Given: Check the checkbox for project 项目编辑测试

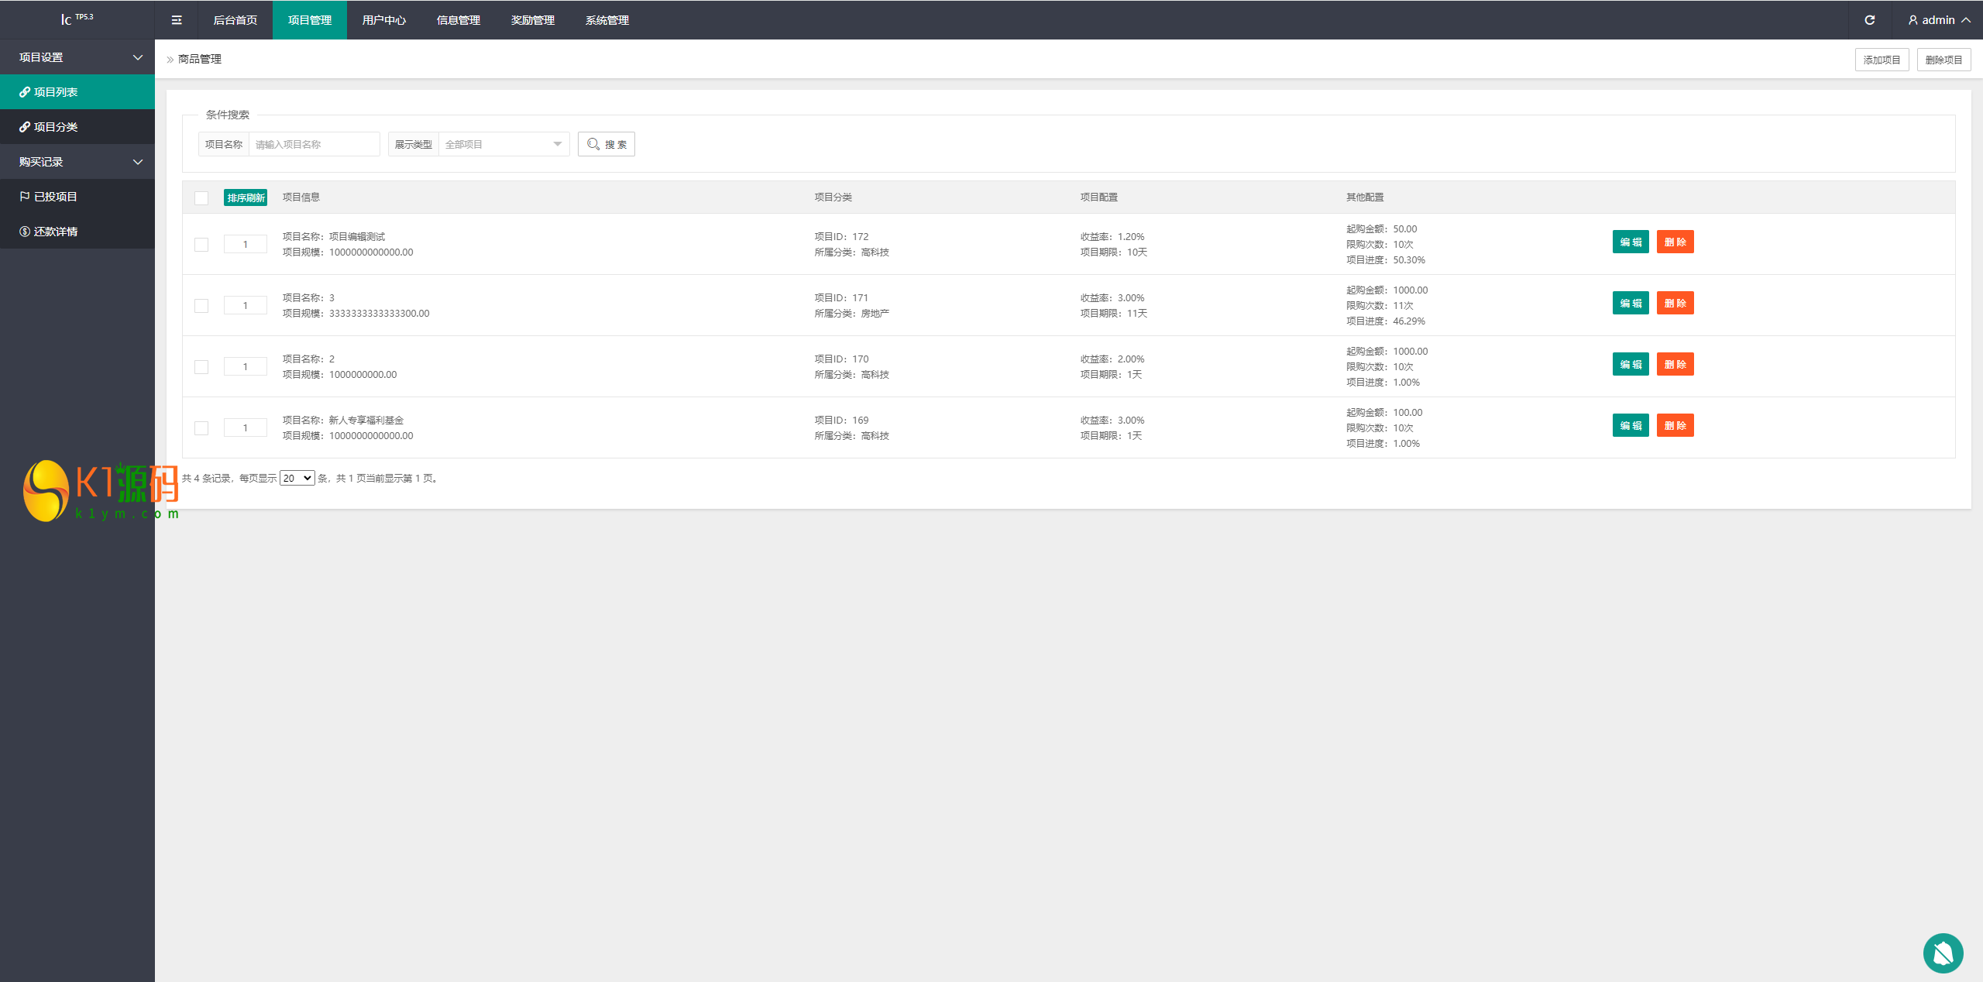Looking at the screenshot, I should click(201, 245).
